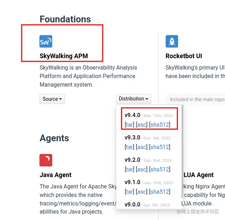This screenshot has width=225, height=220.
Task: Click the 'Apr. 9th, 2022' release date
Action: click(x=157, y=205)
